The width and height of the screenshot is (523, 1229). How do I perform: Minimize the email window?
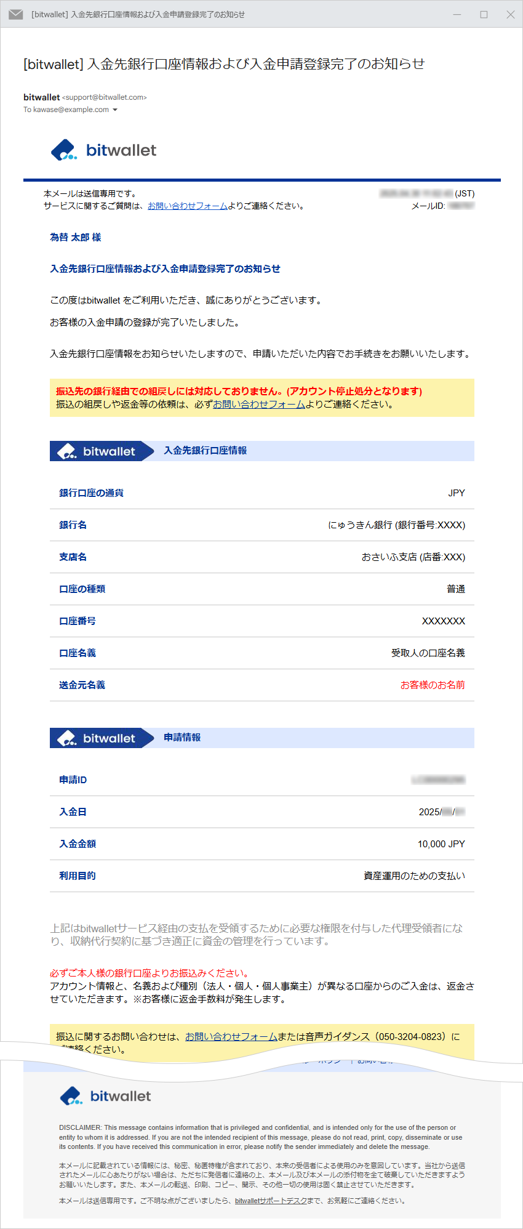(x=457, y=14)
